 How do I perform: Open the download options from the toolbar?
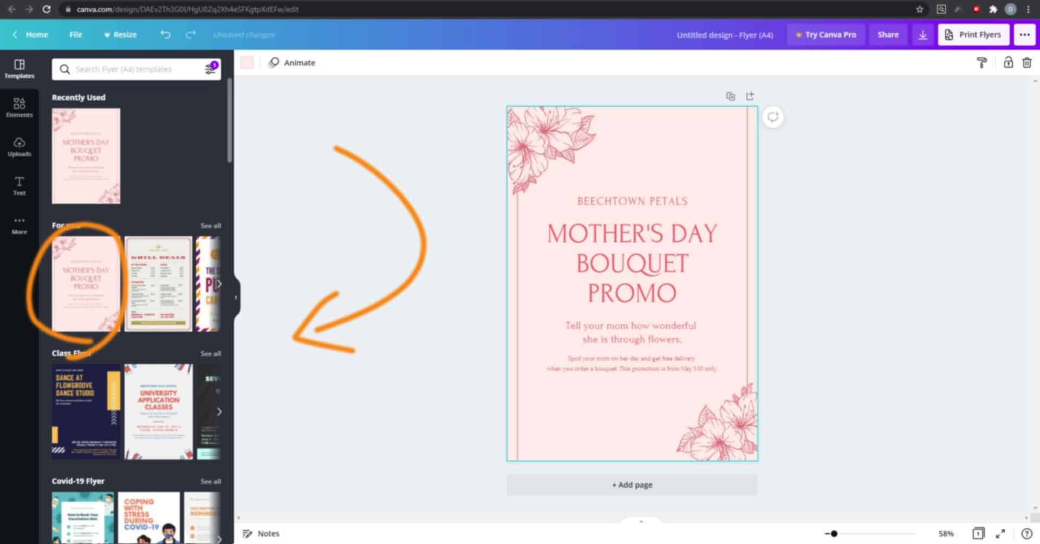click(922, 34)
